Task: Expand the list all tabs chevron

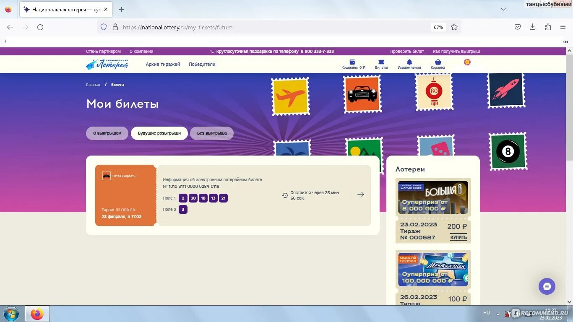Action: click(x=503, y=9)
